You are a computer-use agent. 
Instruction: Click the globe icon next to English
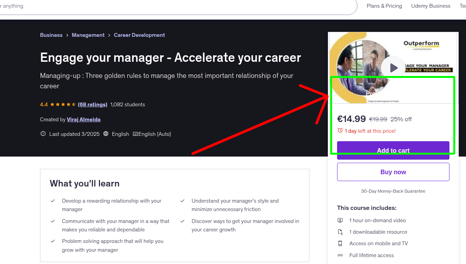click(x=106, y=134)
